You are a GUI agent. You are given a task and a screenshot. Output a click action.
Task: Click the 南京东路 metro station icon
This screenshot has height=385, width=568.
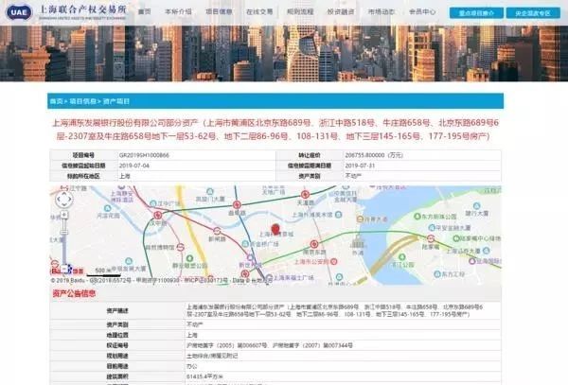(314, 244)
